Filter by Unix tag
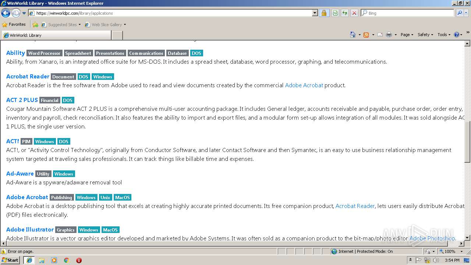 105,198
